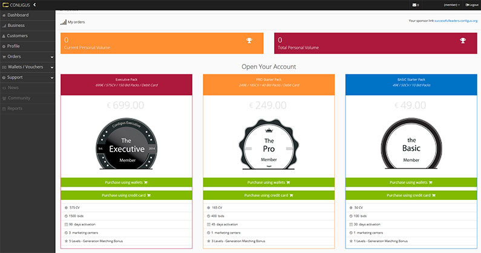Open the Customers sidebar item
481x253 pixels.
17,36
